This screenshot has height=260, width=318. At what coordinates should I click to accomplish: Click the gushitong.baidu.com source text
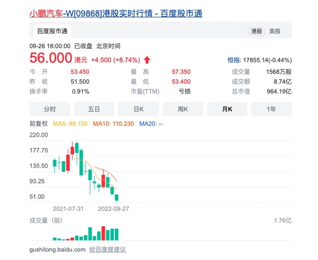coord(58,250)
